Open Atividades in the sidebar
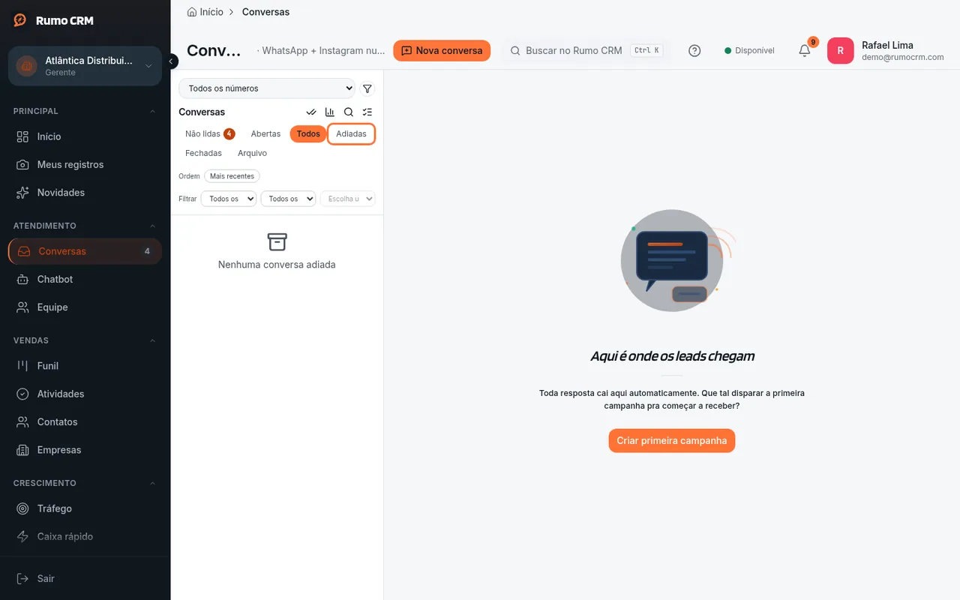 [x=85, y=394]
